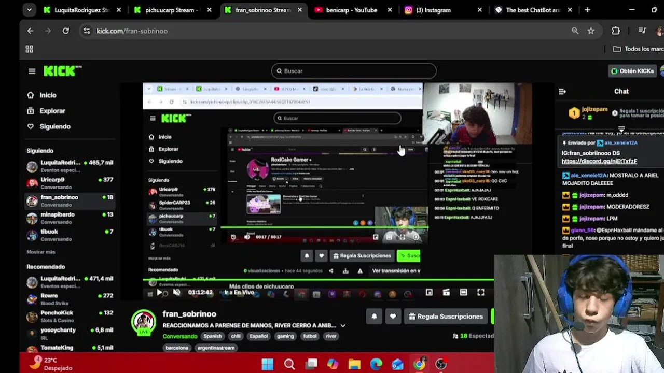Open yosoychanty recommended channel
This screenshot has width=664, height=373.
(x=70, y=333)
